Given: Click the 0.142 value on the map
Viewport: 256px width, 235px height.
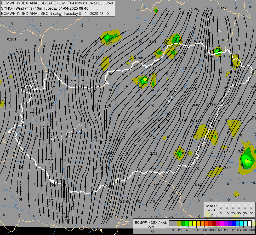Looking at the screenshot, I should click(222, 8).
